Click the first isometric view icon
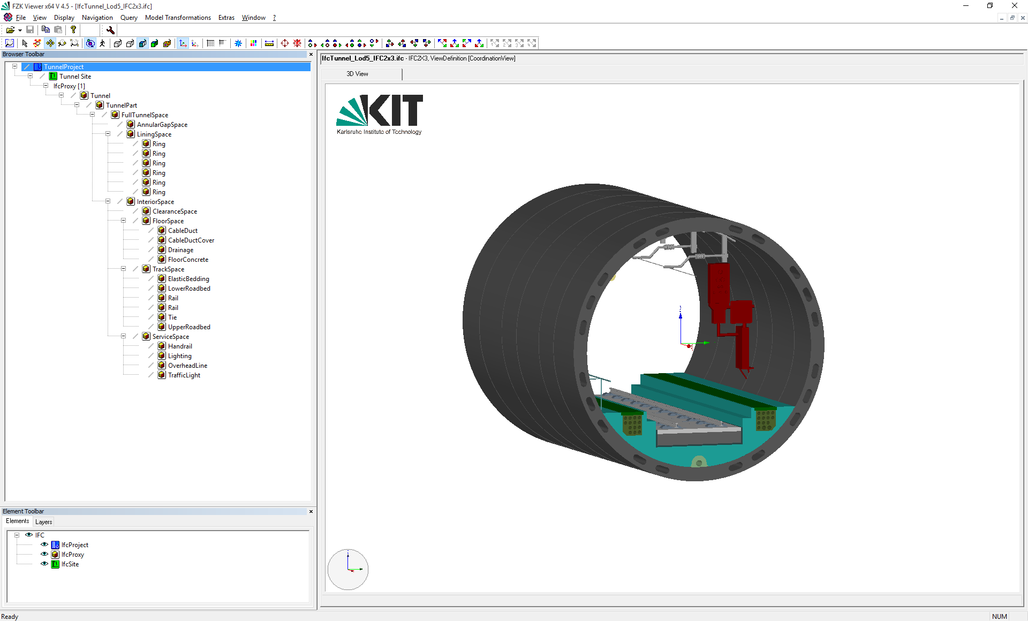The width and height of the screenshot is (1028, 621). click(x=390, y=43)
